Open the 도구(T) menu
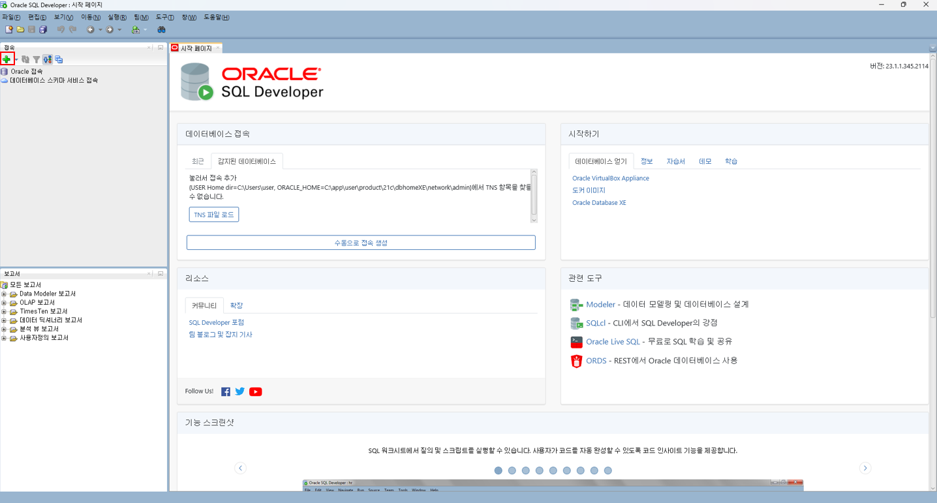Viewport: 937px width, 503px height. pyautogui.click(x=165, y=18)
